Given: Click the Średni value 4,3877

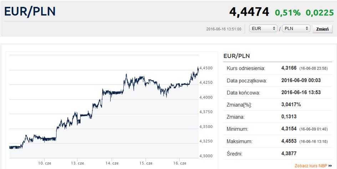Looking at the screenshot, I should 289,154.
